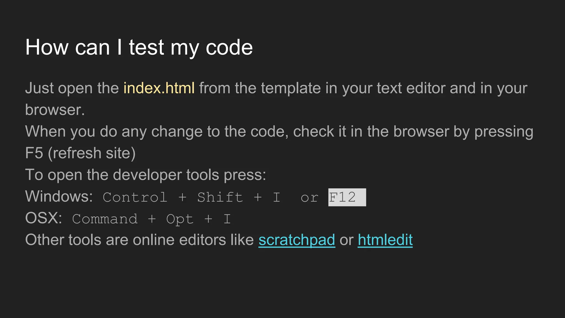Select the yellow index.html text
Screen dimensions: 565x318
click(159, 88)
